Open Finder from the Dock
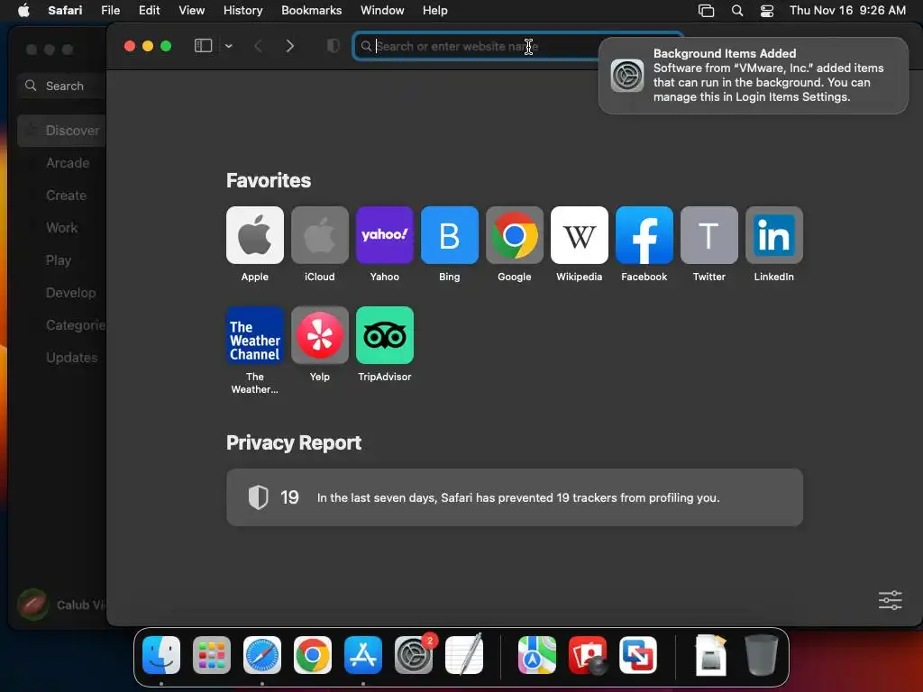Screen dimensions: 923x692 (x=161, y=655)
